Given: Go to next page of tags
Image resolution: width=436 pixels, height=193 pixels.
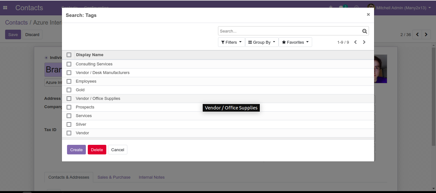Looking at the screenshot, I should 364,42.
